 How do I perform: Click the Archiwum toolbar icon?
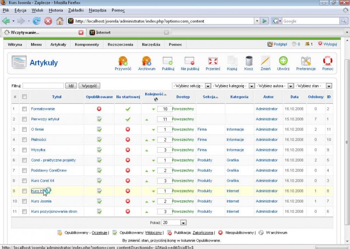[x=147, y=61]
